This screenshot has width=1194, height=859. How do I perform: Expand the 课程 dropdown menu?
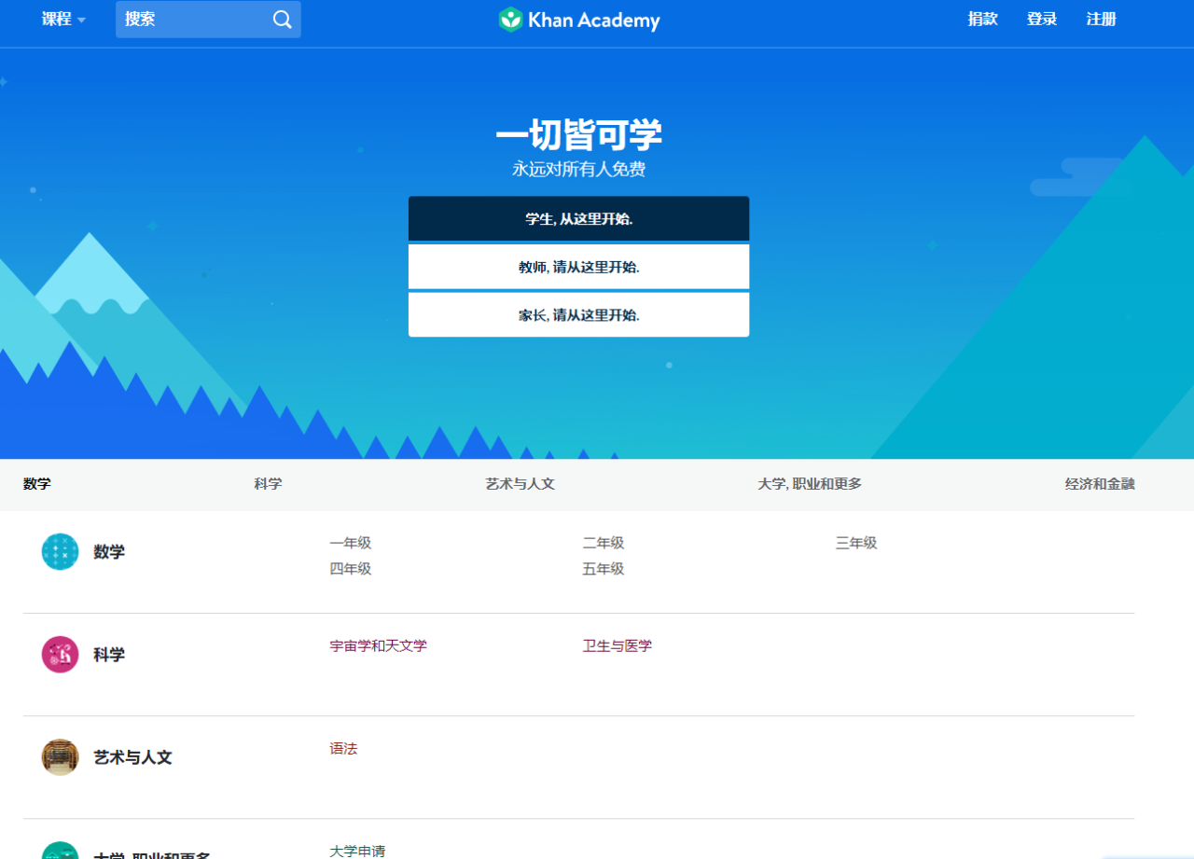tap(63, 20)
